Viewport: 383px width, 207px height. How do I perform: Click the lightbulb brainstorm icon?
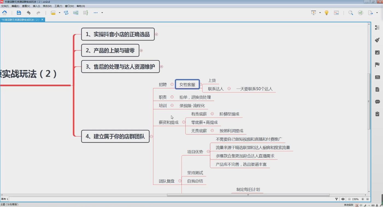[327, 13]
